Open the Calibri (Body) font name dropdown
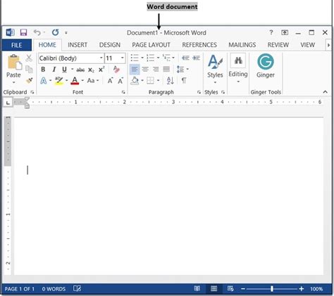Viewport: 334px width, 296px height. 101,58
